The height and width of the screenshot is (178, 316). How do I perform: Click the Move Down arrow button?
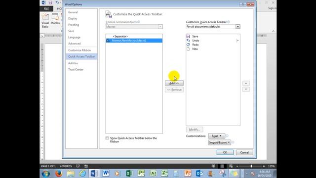pyautogui.click(x=246, y=89)
